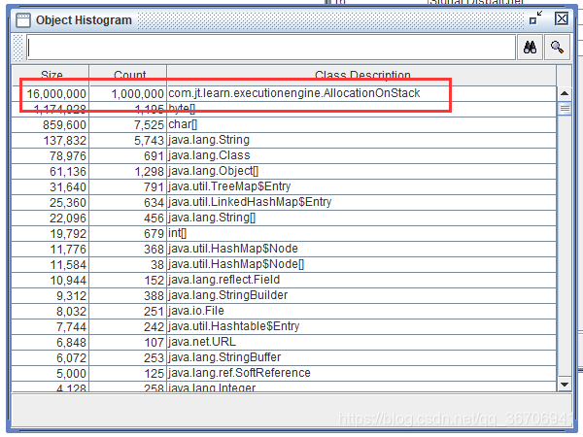Click the count value 634

click(154, 203)
